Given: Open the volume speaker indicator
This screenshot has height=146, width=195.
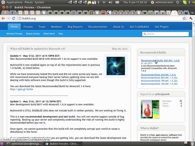Looking at the screenshot, I should [110, 2].
